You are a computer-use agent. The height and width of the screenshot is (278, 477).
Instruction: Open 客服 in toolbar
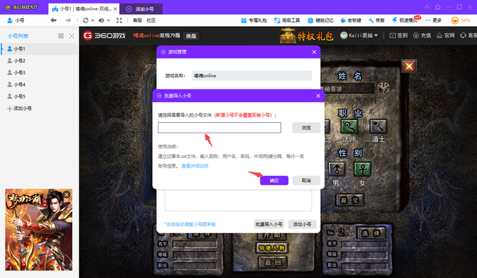point(138,20)
